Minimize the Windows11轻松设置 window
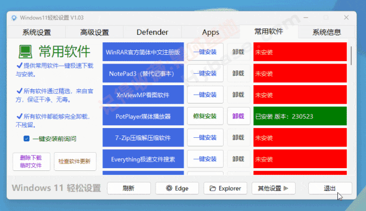This screenshot has width=366, height=211. point(306,18)
